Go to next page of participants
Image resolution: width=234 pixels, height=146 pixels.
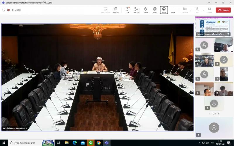[x=218, y=114]
